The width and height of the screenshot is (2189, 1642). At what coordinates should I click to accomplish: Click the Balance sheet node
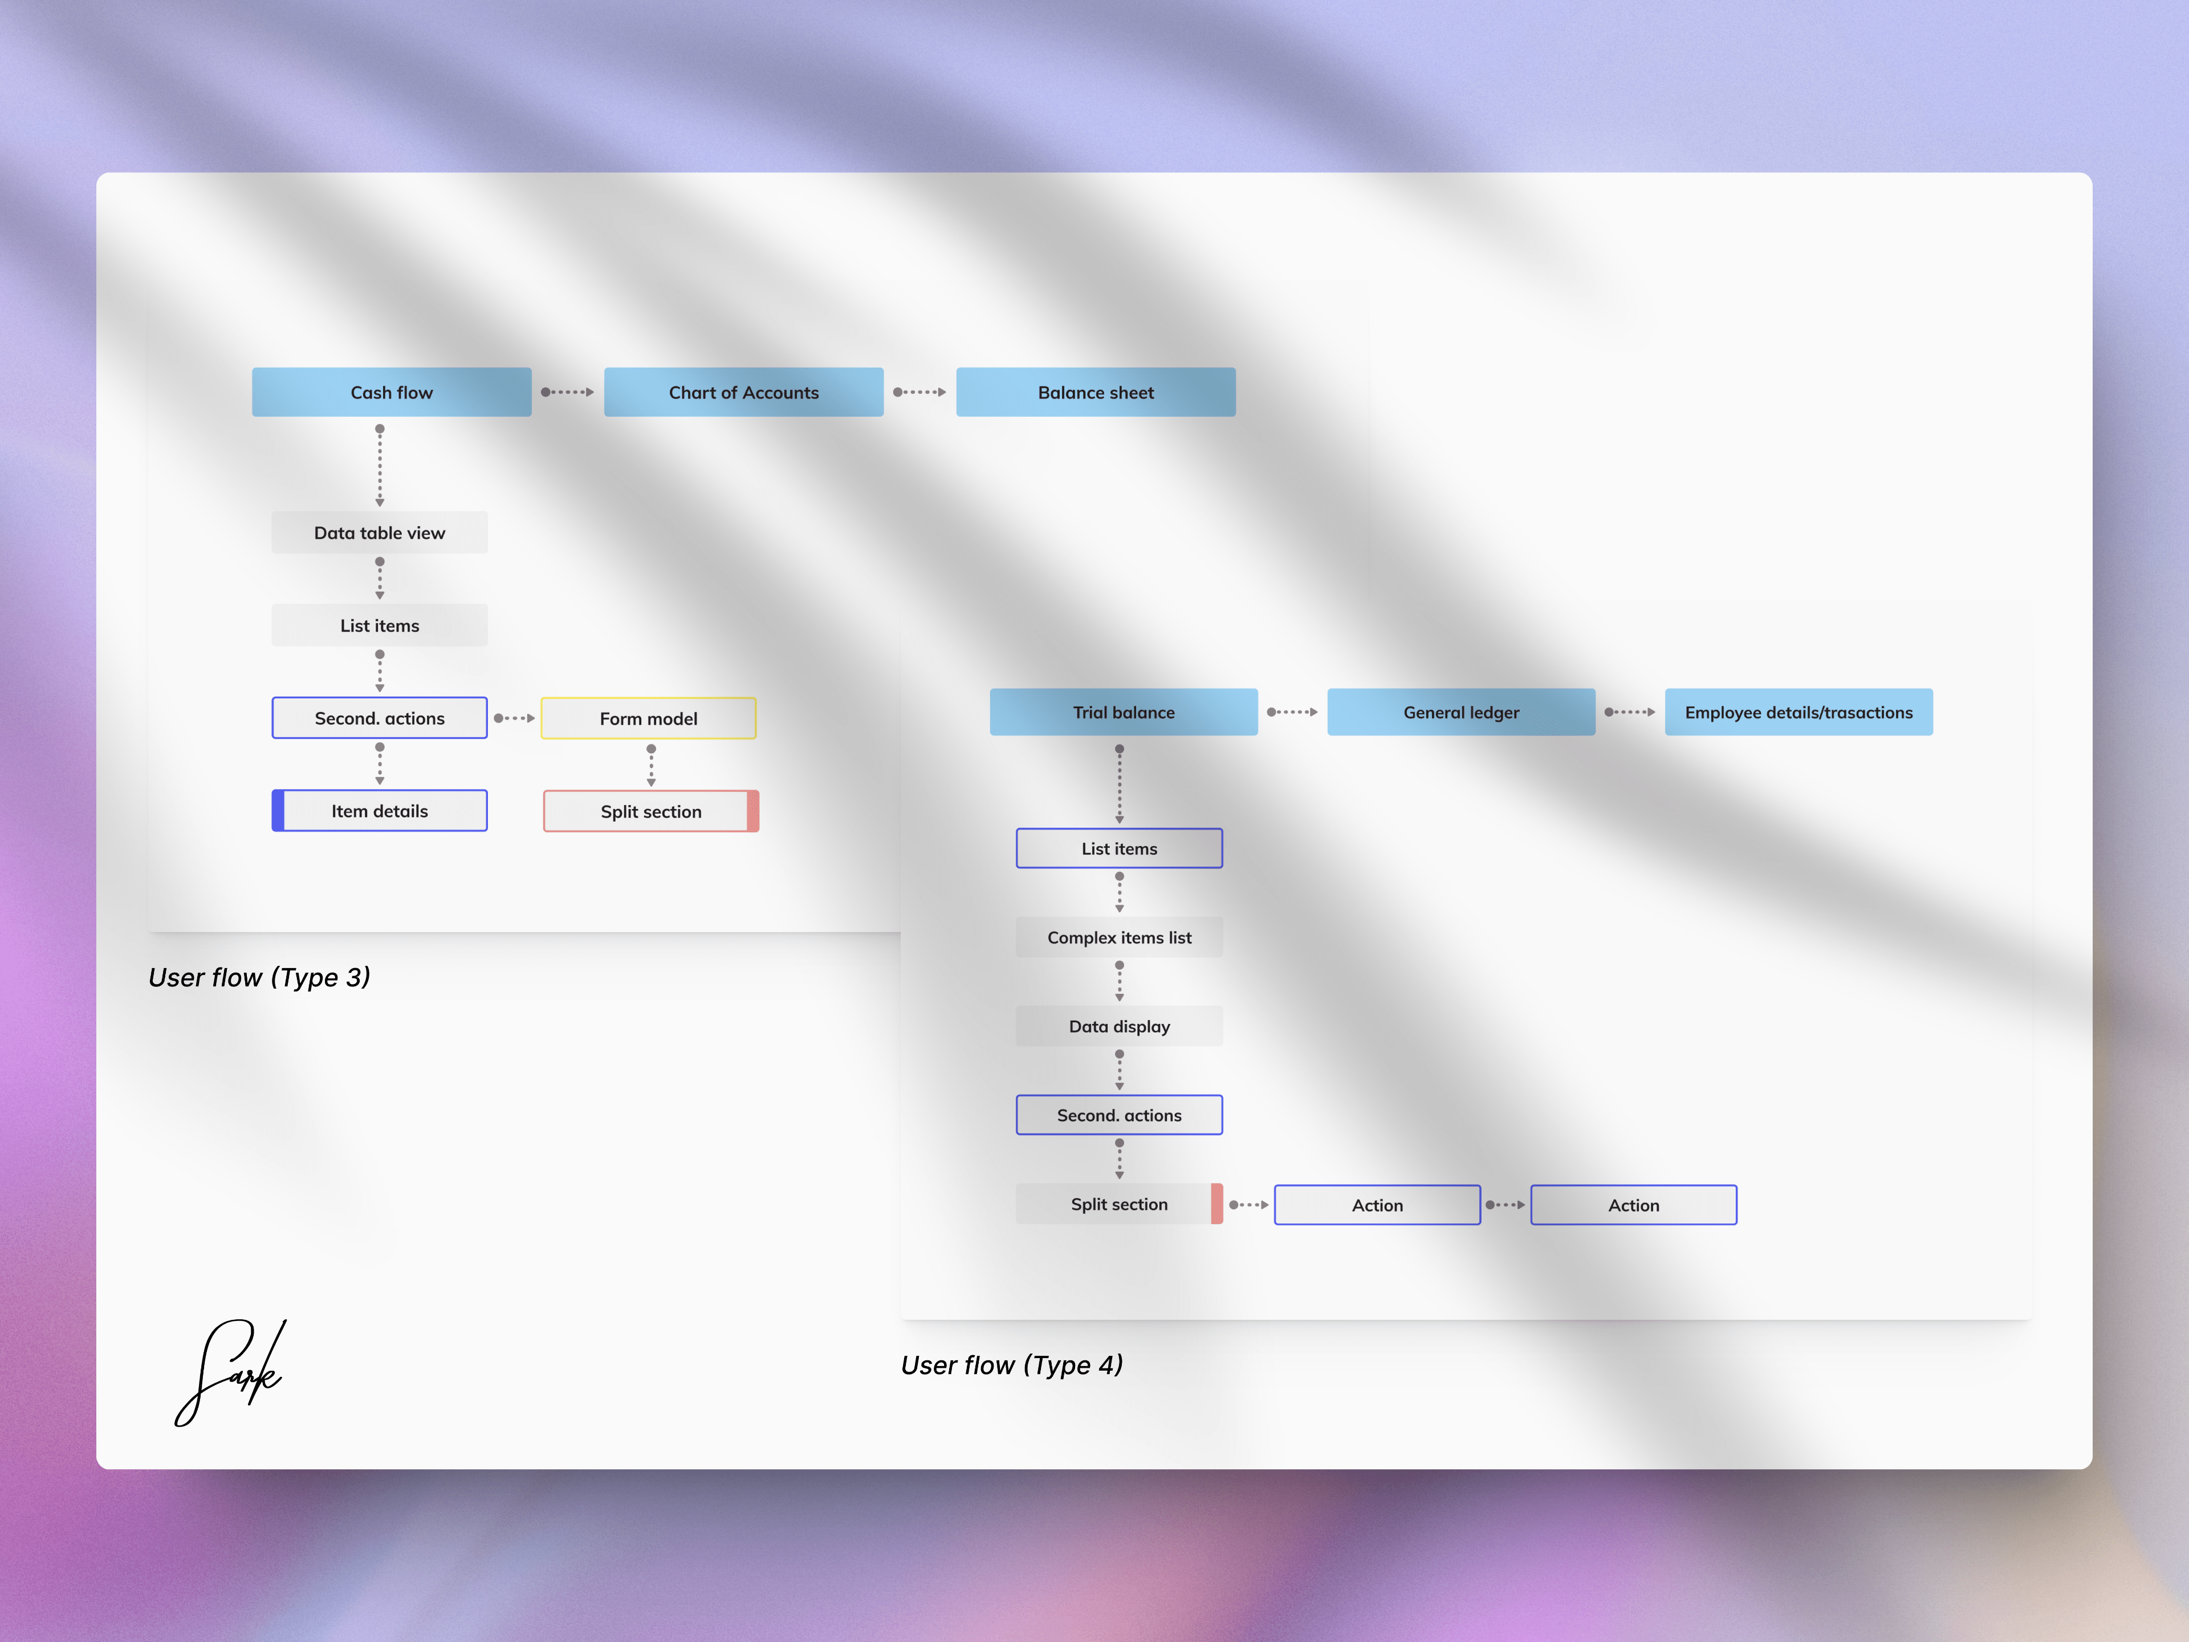click(1096, 392)
